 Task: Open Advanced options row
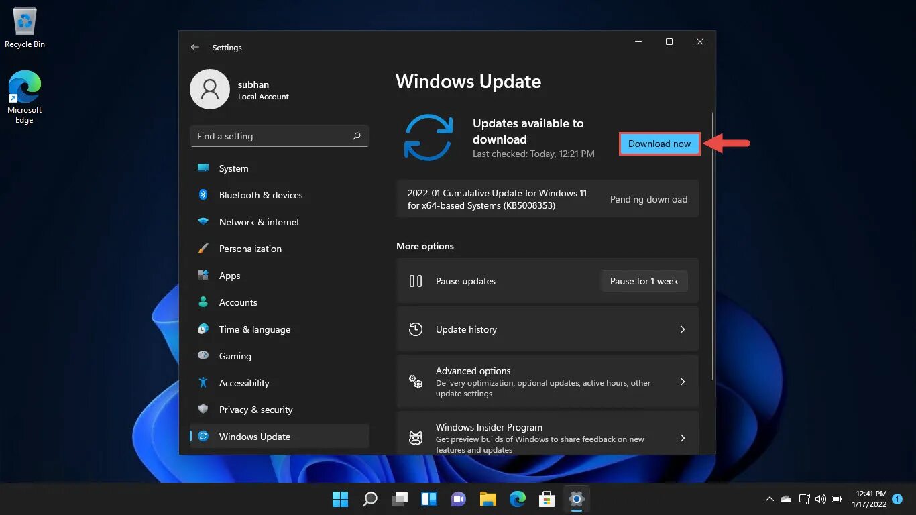[x=547, y=382]
